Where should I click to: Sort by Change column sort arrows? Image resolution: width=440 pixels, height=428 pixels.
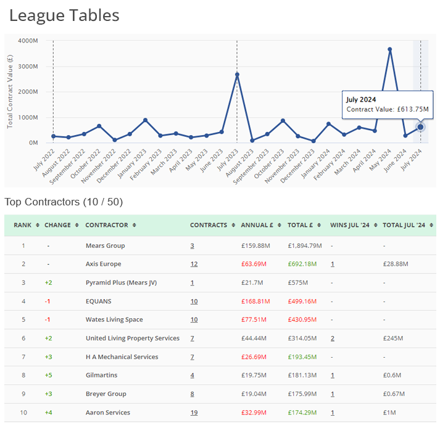77,225
